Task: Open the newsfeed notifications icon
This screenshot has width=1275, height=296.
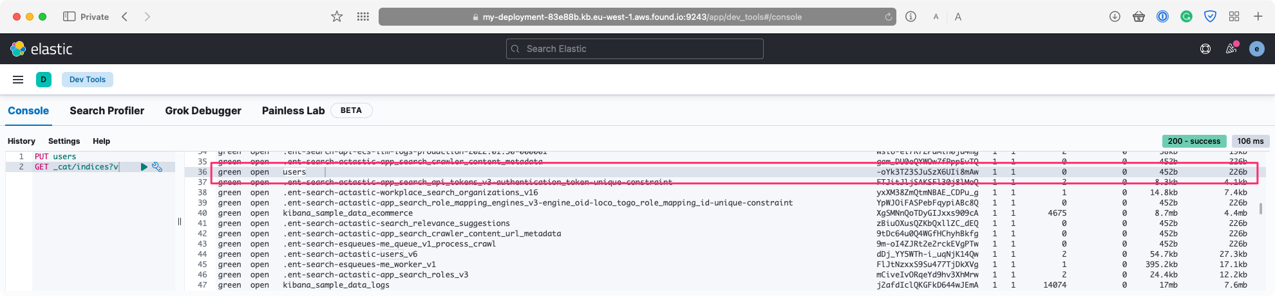Action: (1231, 49)
